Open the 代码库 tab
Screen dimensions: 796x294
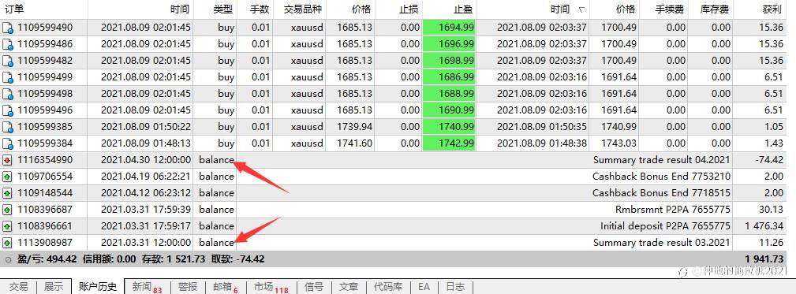(x=388, y=287)
